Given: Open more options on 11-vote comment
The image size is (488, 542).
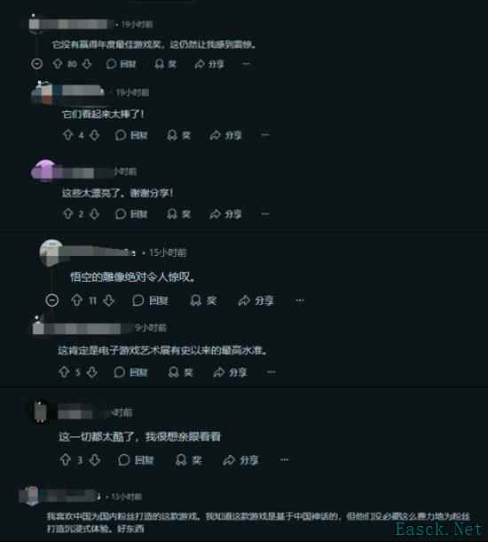Looking at the screenshot, I should point(300,300).
